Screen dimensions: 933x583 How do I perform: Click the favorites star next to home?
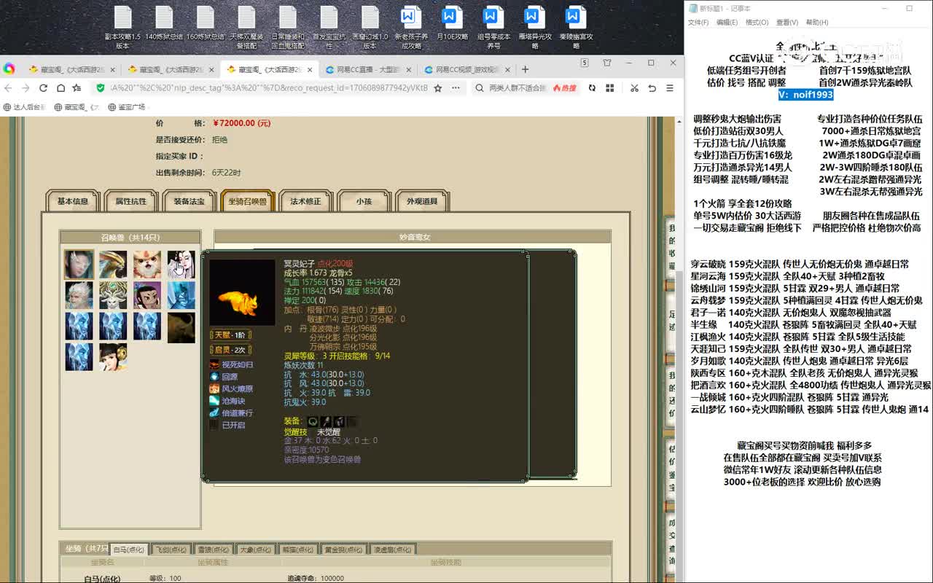click(77, 88)
